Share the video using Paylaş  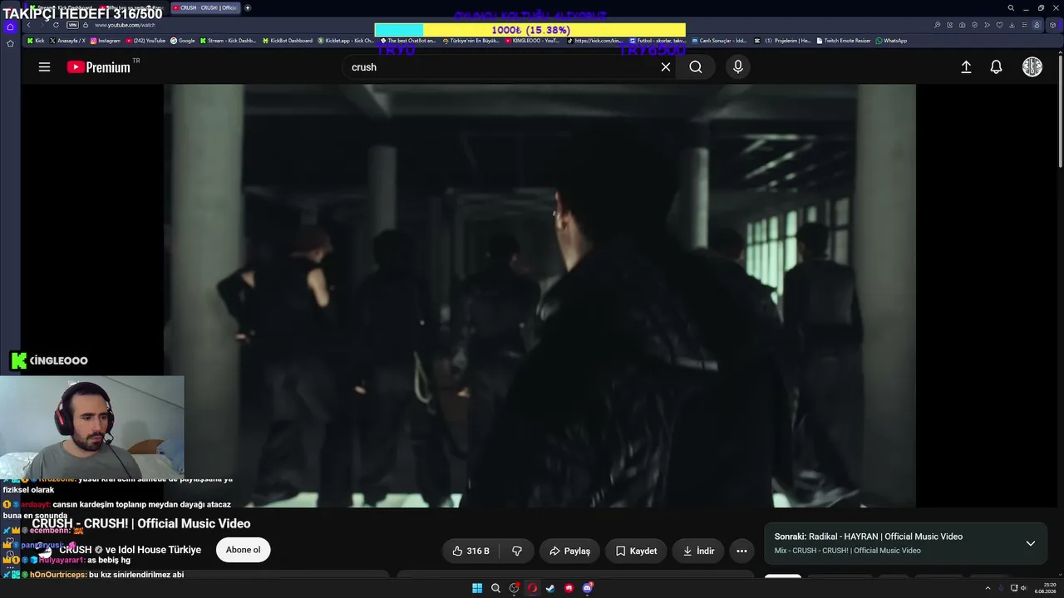point(569,551)
